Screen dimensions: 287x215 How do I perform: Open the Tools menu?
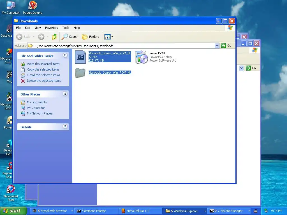tap(66, 28)
